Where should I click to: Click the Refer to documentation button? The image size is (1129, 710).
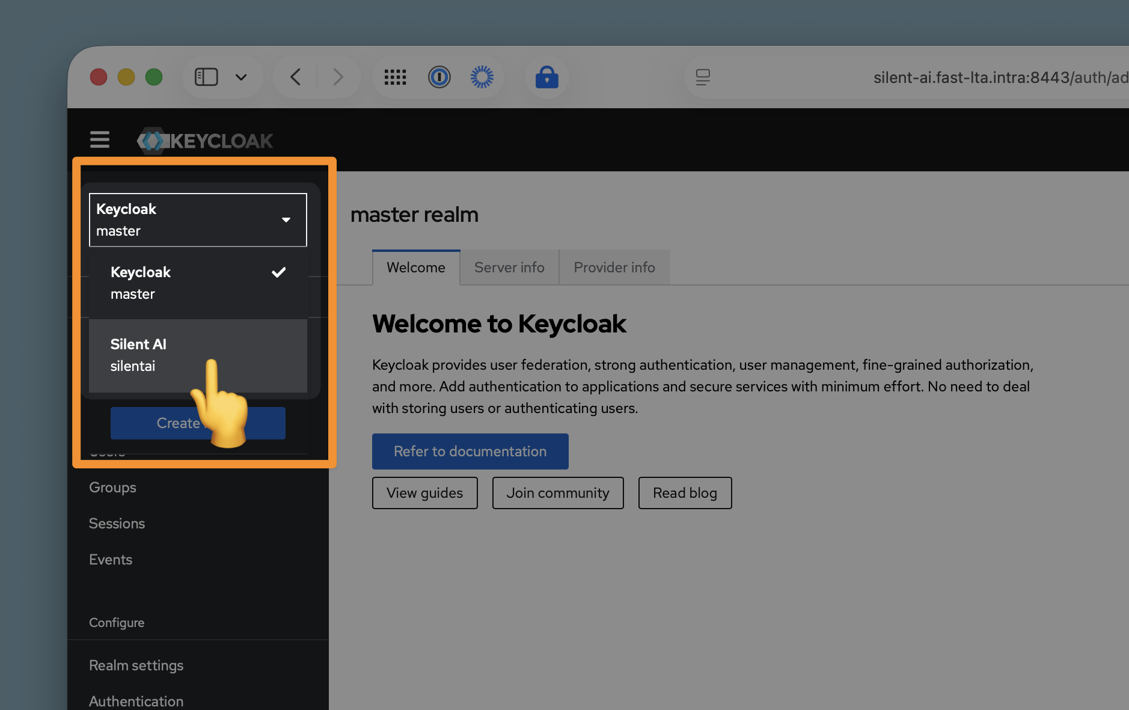coord(470,451)
